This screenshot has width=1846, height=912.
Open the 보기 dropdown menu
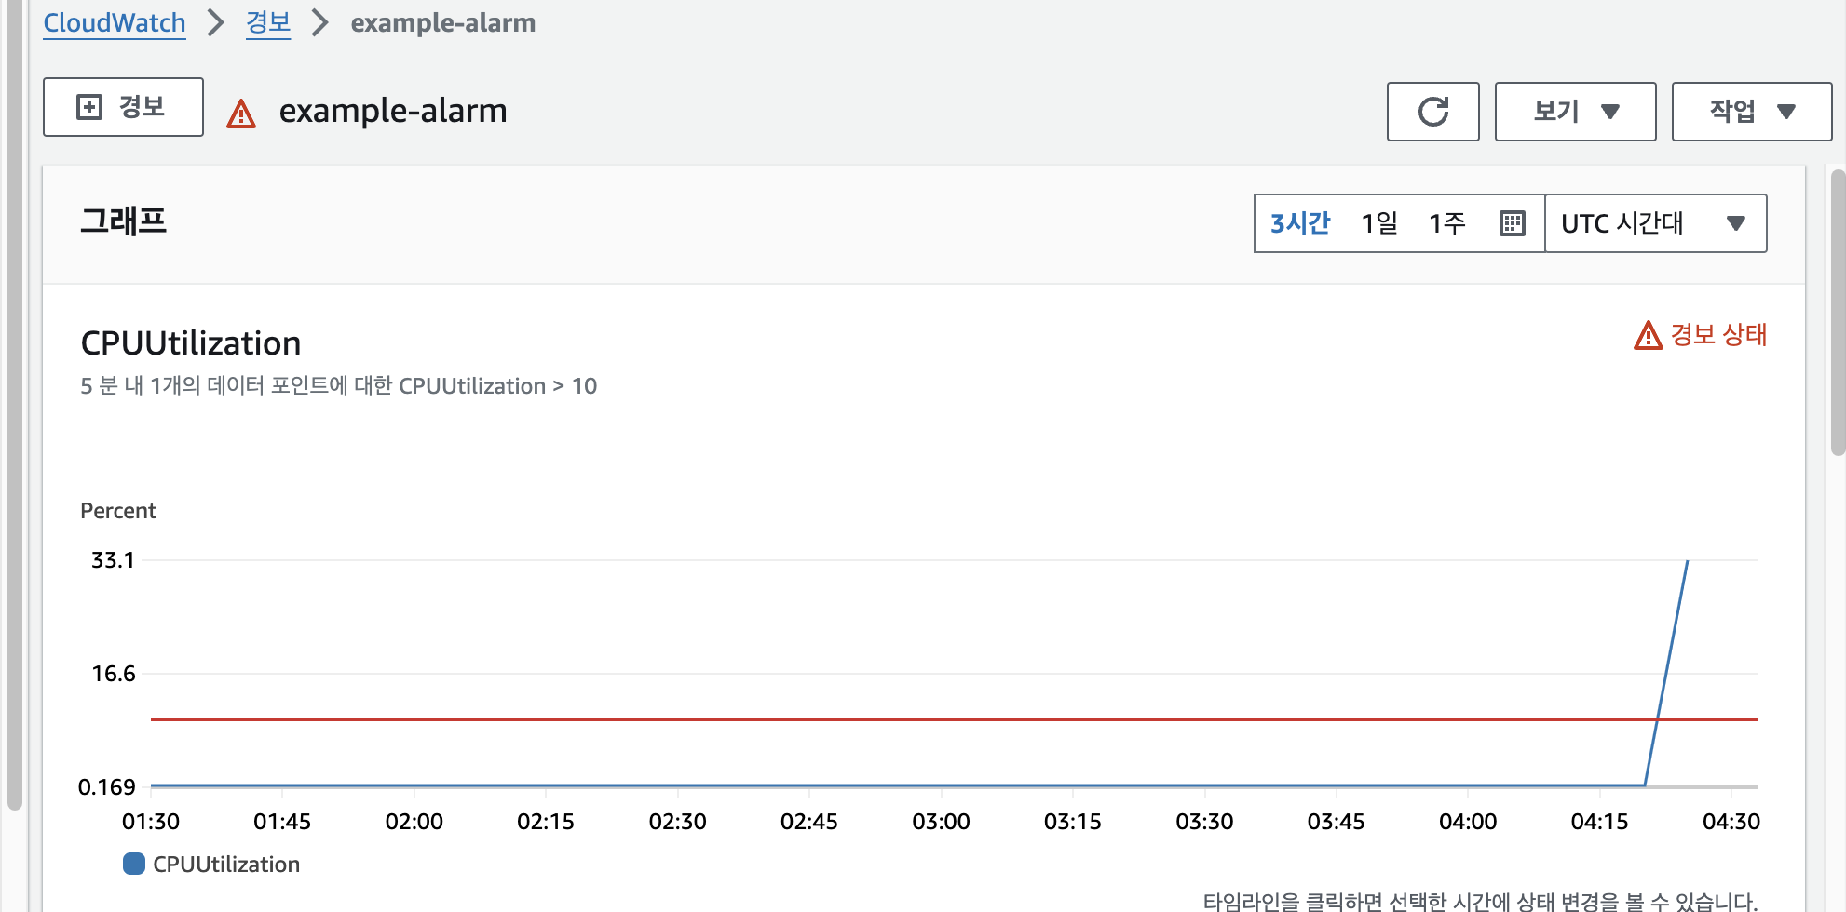(1574, 112)
